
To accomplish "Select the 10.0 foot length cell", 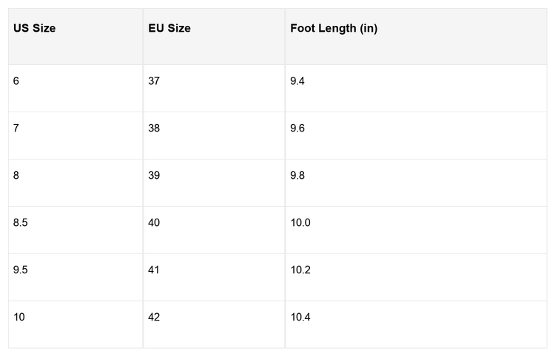I will click(300, 222).
